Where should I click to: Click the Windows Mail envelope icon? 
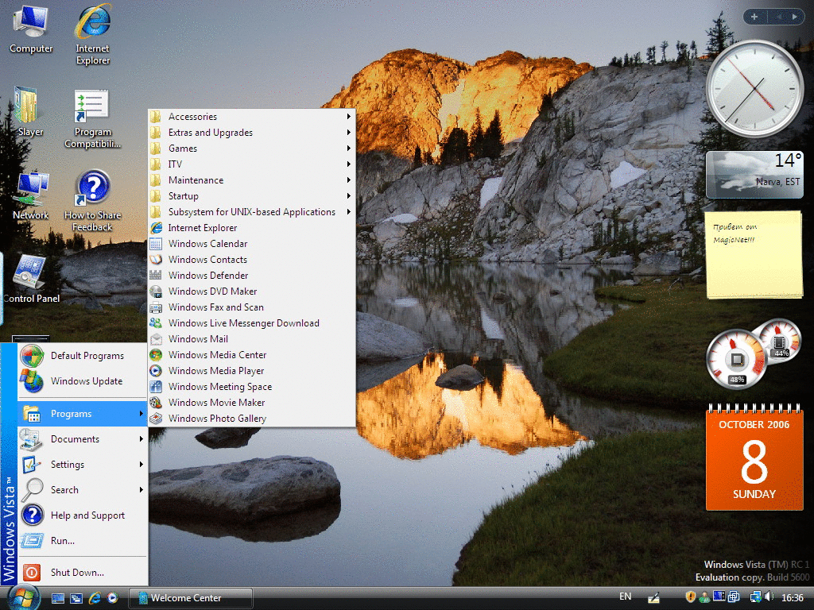155,339
